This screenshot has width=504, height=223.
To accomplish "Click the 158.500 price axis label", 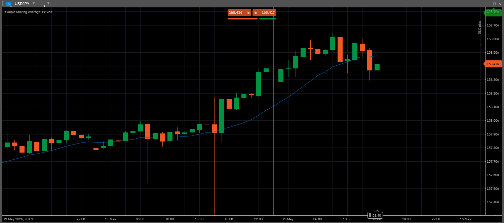I will [493, 53].
